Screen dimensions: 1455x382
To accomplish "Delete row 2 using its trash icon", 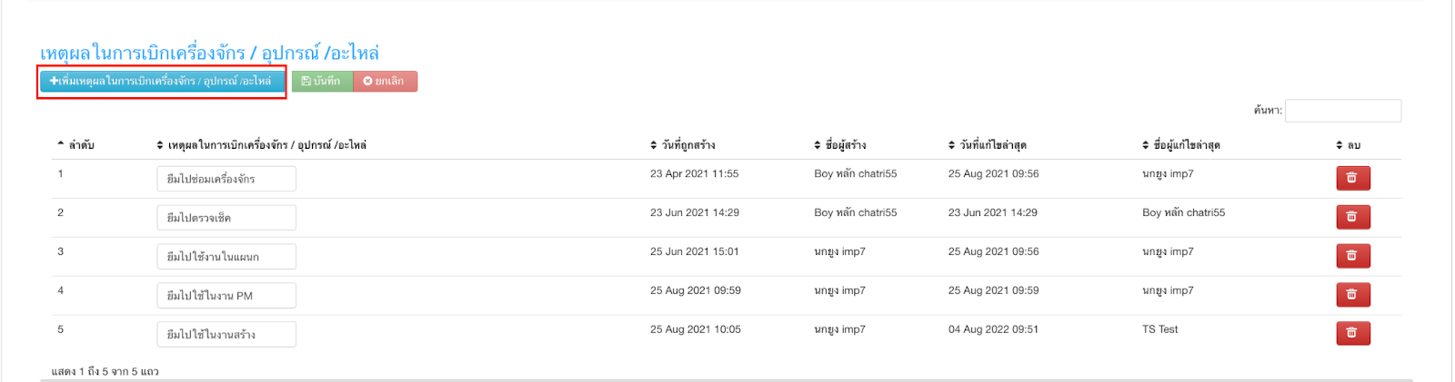I will [1352, 217].
